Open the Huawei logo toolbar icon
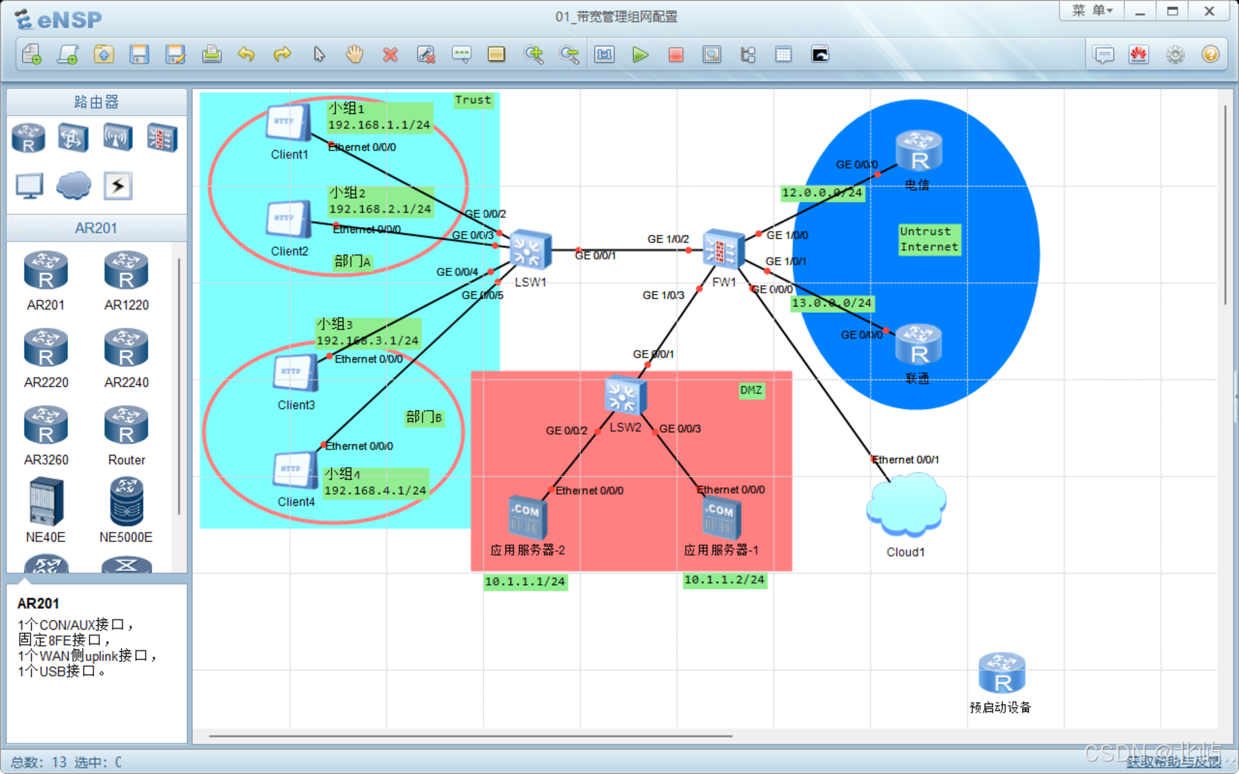Viewport: 1239px width, 774px height. tap(1139, 55)
